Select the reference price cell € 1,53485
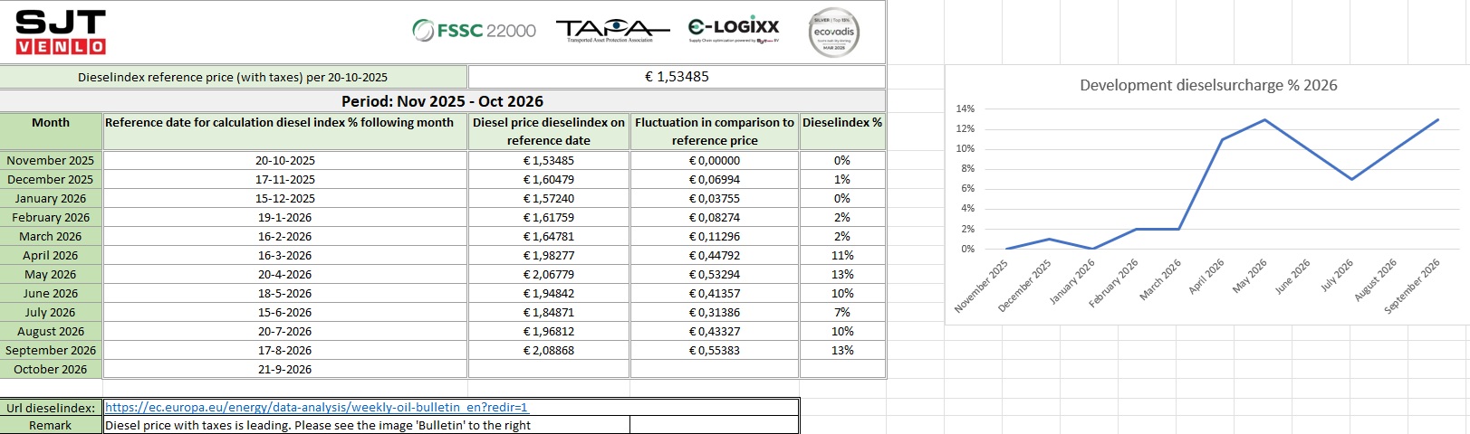Screen dimensions: 1470x434 pyautogui.click(x=677, y=77)
